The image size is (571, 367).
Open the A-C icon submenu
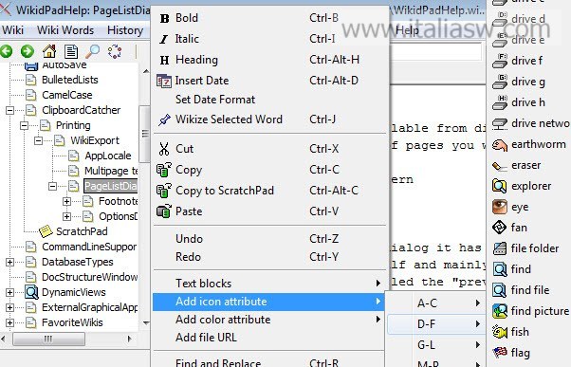coord(436,303)
